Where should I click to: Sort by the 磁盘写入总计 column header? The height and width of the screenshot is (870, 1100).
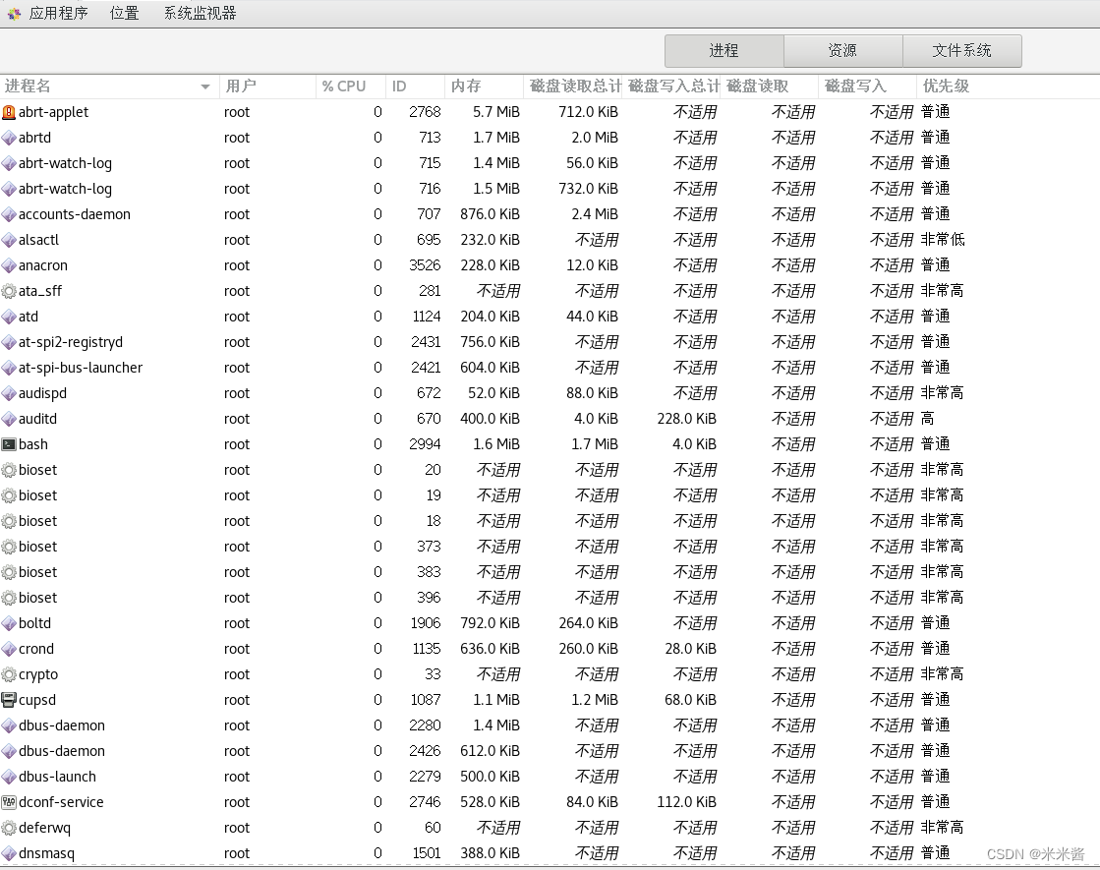pos(670,87)
